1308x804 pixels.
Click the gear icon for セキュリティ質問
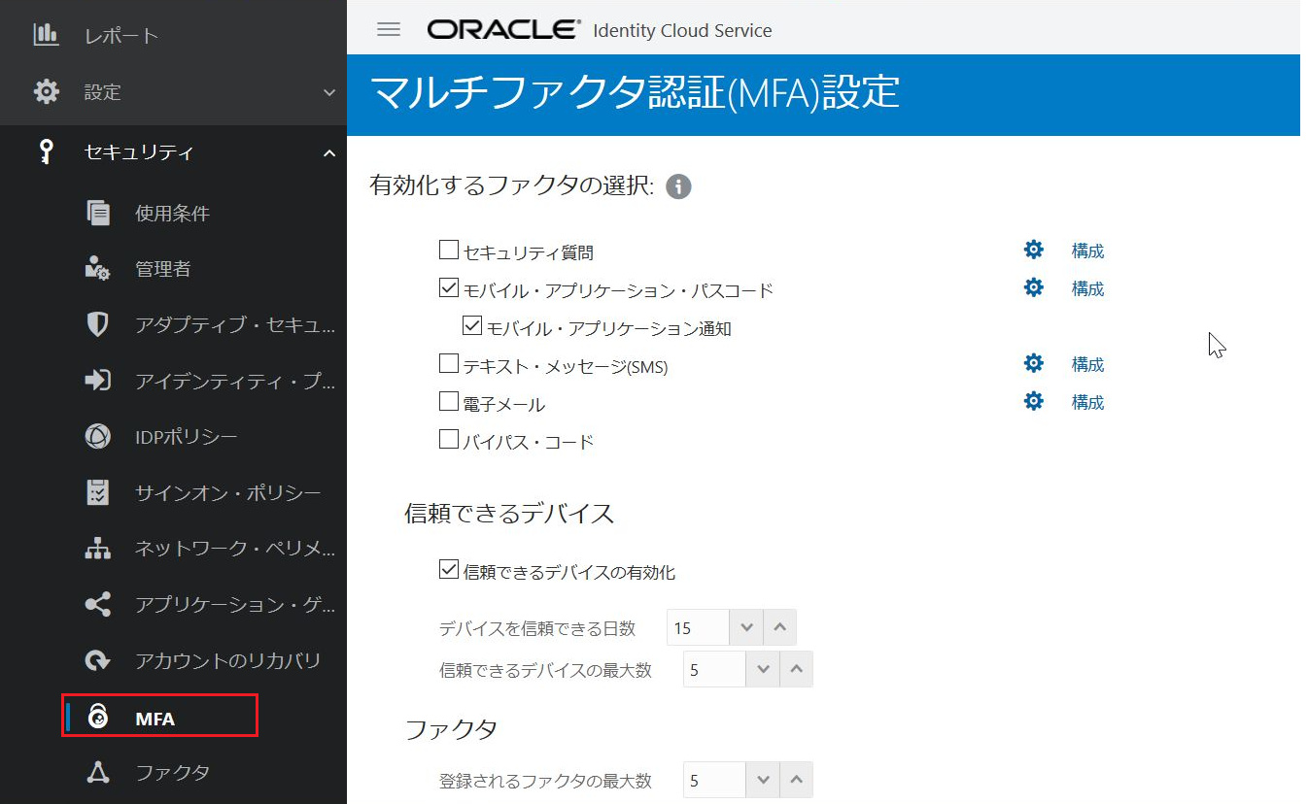[1034, 251]
